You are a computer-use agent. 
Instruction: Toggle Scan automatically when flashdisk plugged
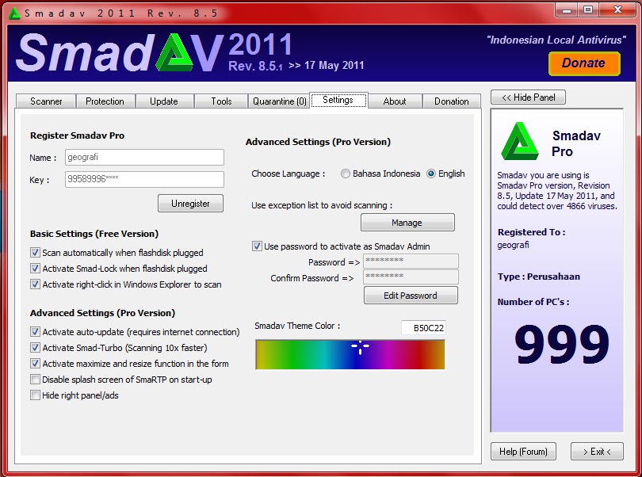pyautogui.click(x=35, y=253)
